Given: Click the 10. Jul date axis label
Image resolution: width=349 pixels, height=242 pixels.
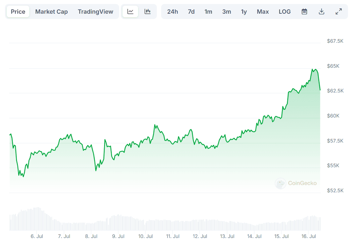Looking at the screenshot, I should 145,236.
